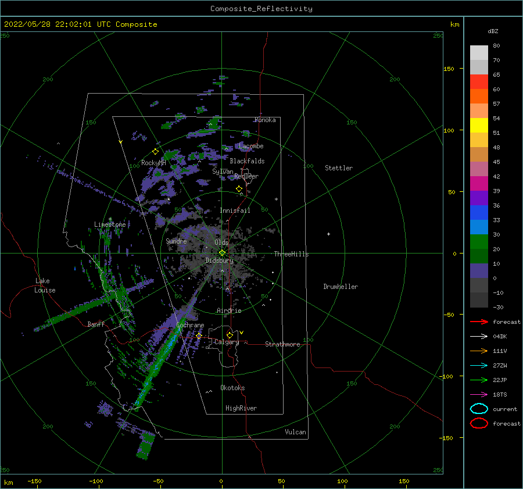Click the light gray 80 dBZ color swatch
The image size is (523, 489).
(479, 53)
